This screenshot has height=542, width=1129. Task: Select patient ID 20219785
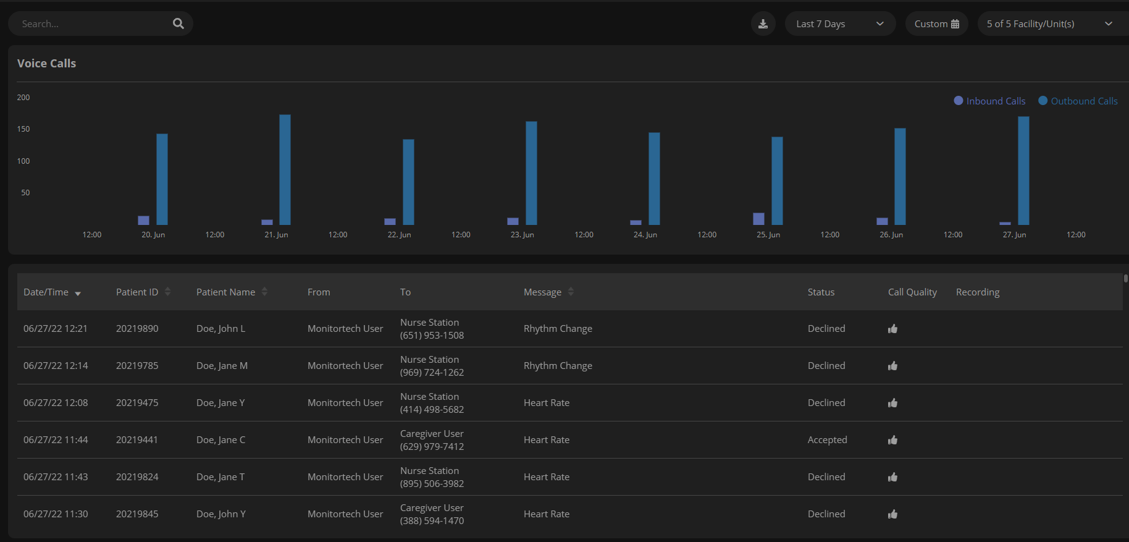click(x=137, y=365)
